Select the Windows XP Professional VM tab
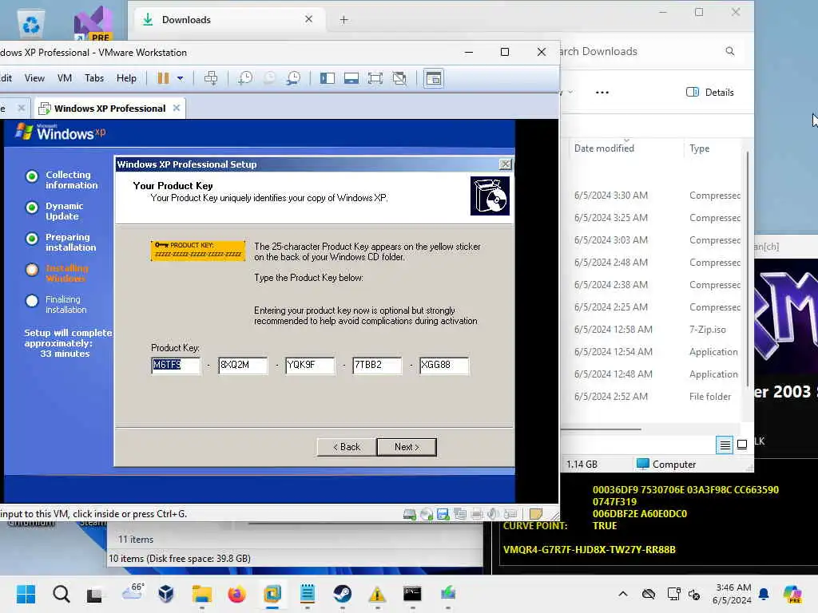This screenshot has height=613, width=818. coord(109,109)
